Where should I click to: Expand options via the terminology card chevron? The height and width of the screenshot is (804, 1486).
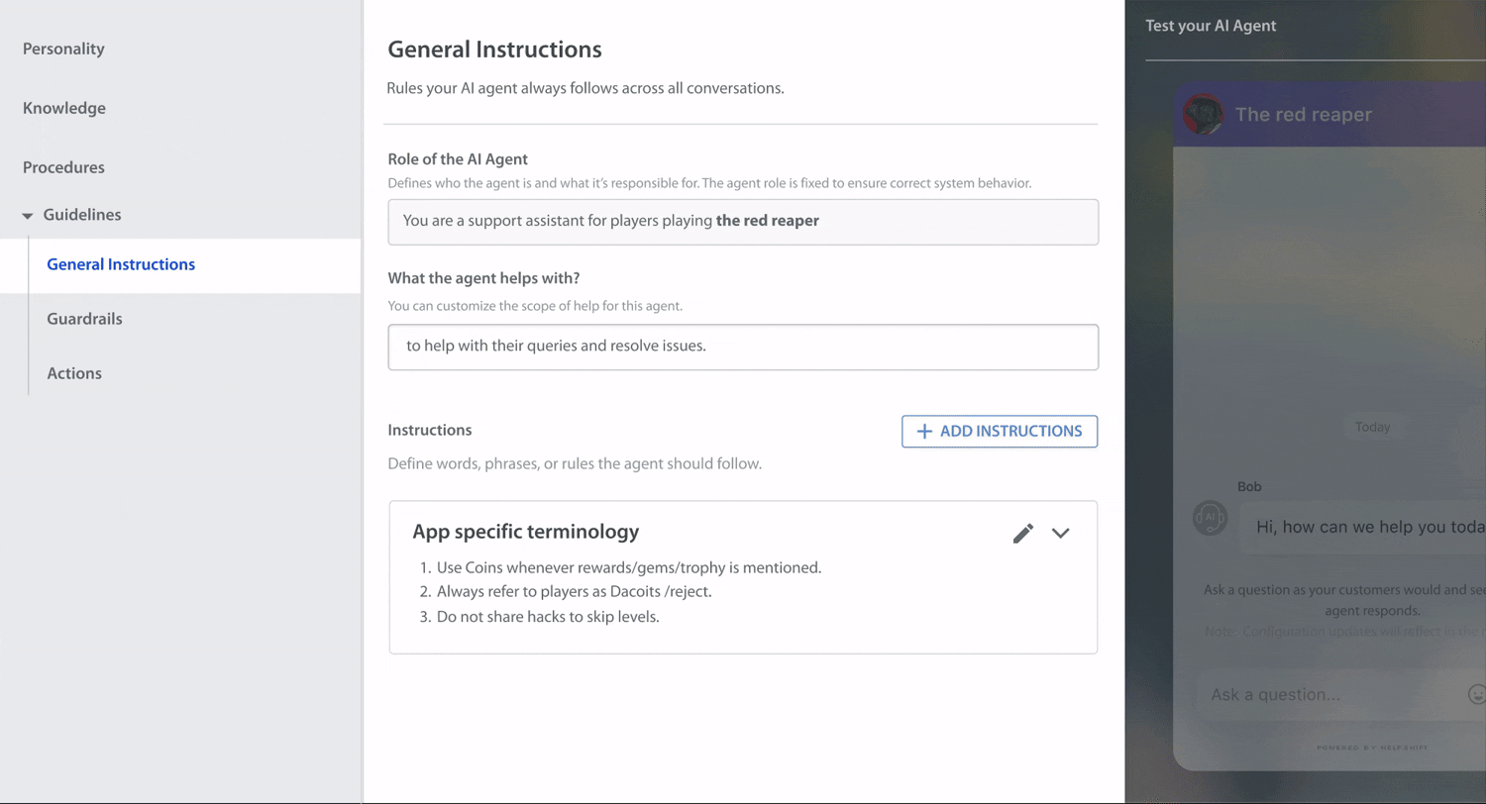pyautogui.click(x=1060, y=533)
